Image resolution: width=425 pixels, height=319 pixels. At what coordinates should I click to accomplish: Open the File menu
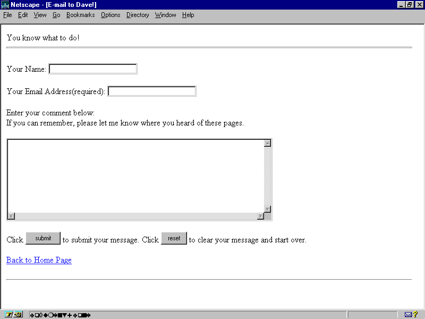(7, 15)
